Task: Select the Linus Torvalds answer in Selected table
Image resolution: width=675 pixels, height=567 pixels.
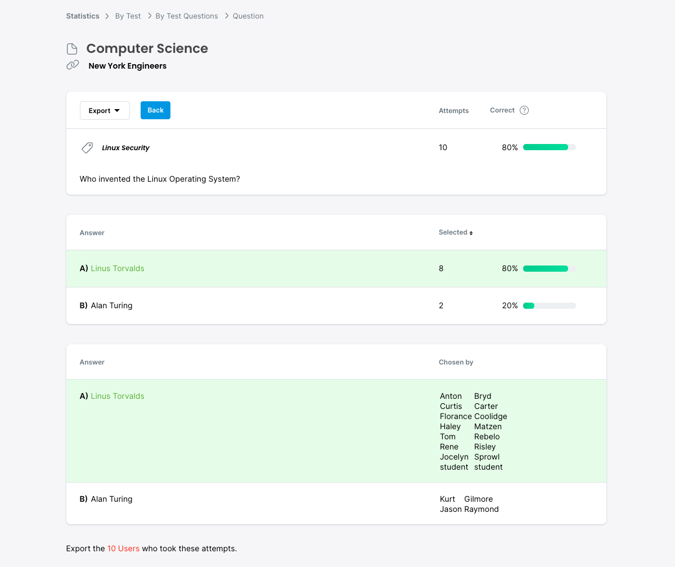Action: (x=117, y=269)
